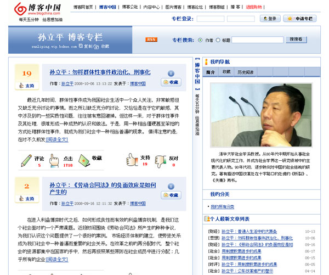The height and width of the screenshot is (275, 329).
Task: Open 播客 in top navigation
Action: tap(235, 7)
